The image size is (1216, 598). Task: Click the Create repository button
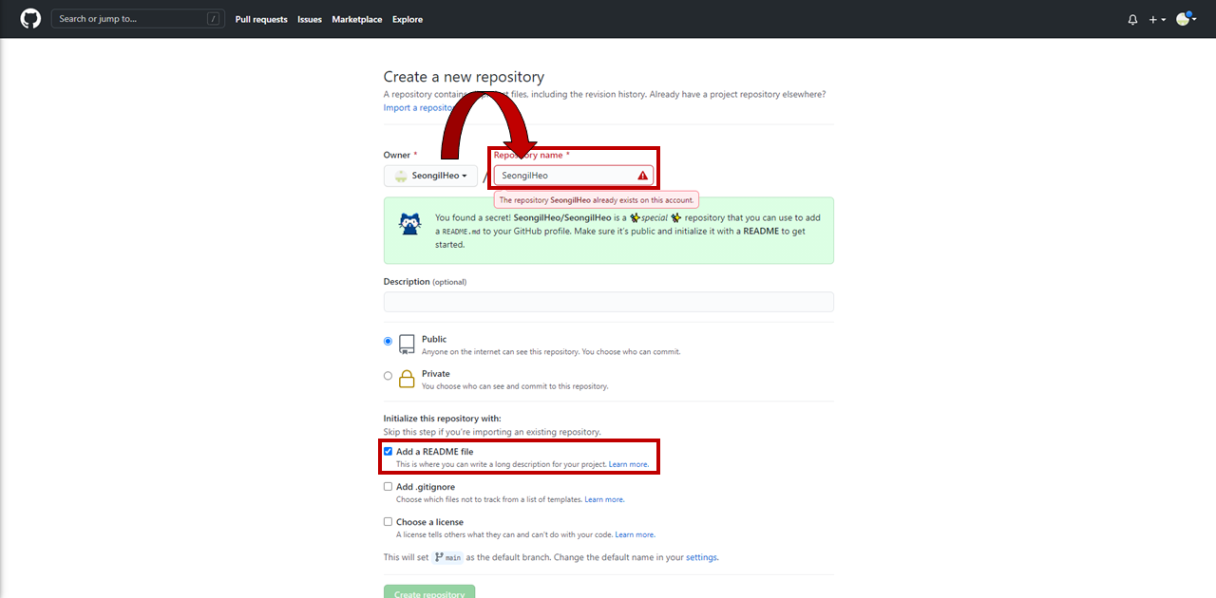point(429,592)
